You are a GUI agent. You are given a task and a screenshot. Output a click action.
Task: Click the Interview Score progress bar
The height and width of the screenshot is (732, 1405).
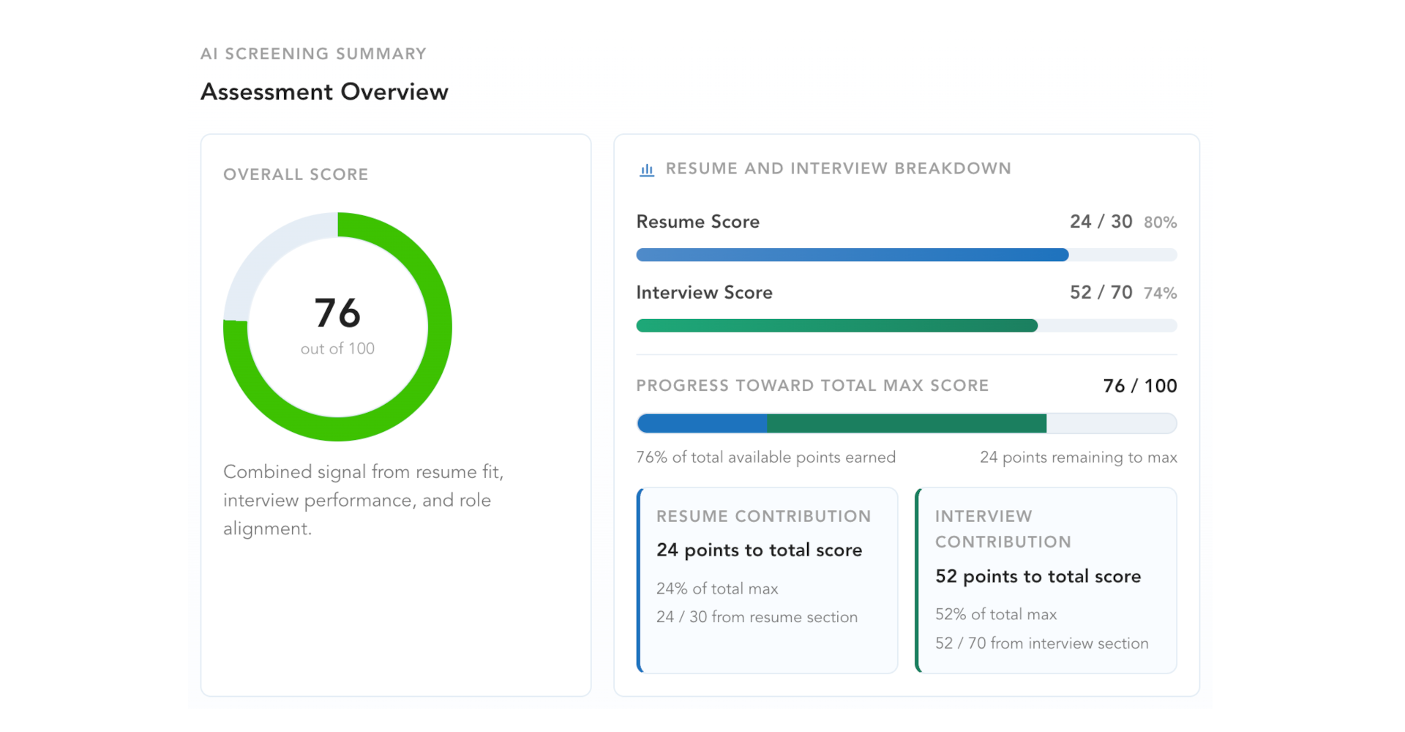(907, 326)
